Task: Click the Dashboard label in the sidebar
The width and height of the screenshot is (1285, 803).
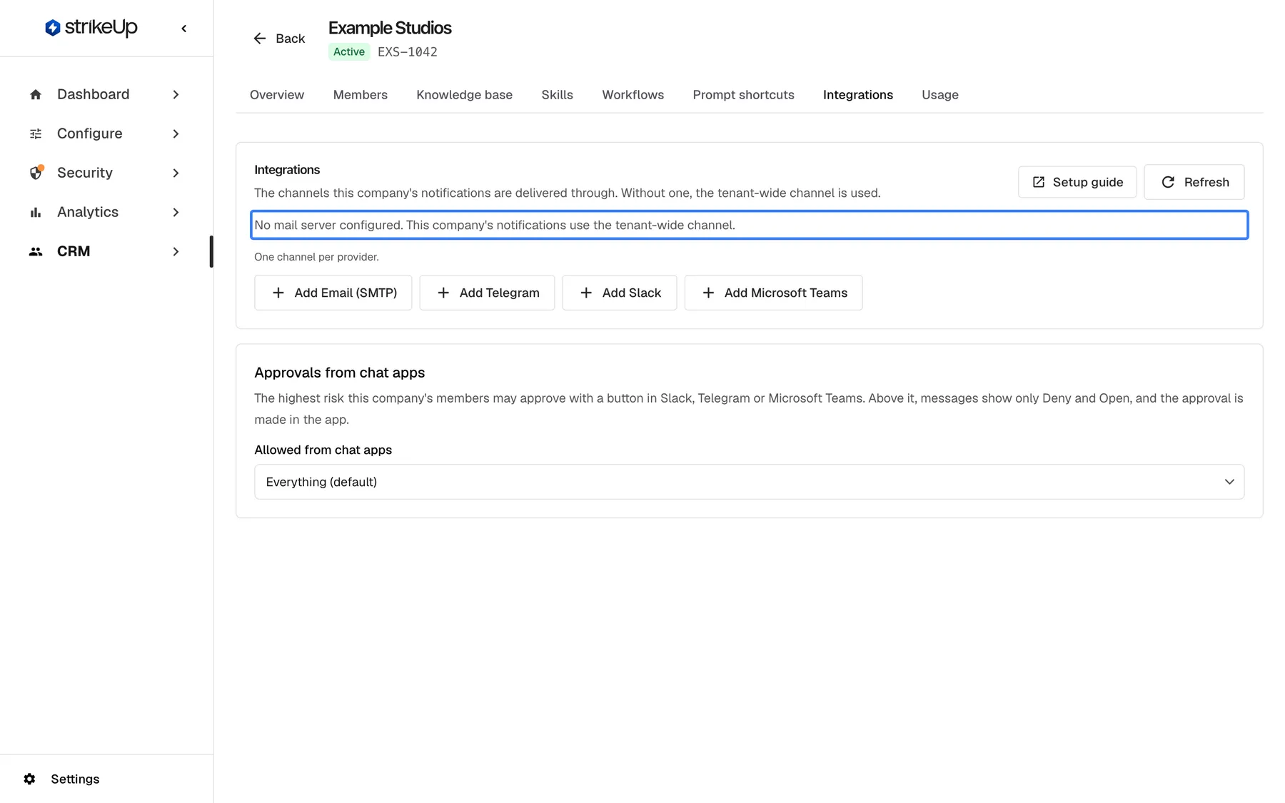Action: click(x=94, y=95)
